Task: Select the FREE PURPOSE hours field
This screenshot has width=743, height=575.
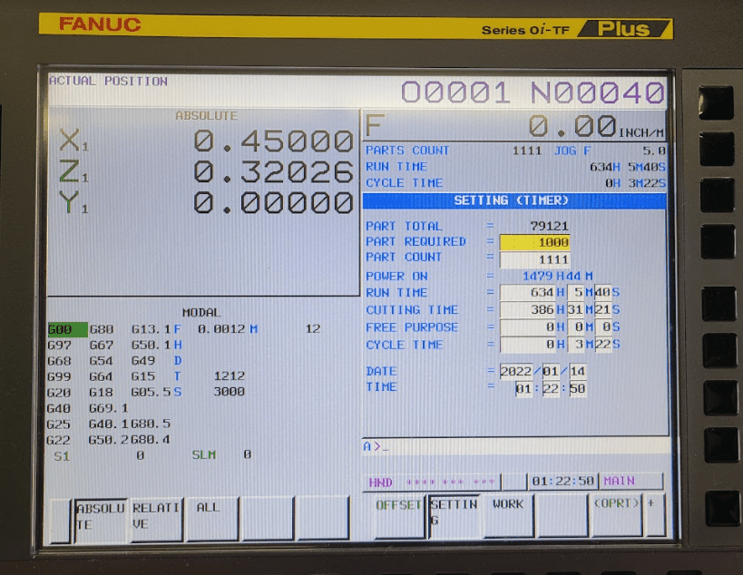Action: pos(527,327)
